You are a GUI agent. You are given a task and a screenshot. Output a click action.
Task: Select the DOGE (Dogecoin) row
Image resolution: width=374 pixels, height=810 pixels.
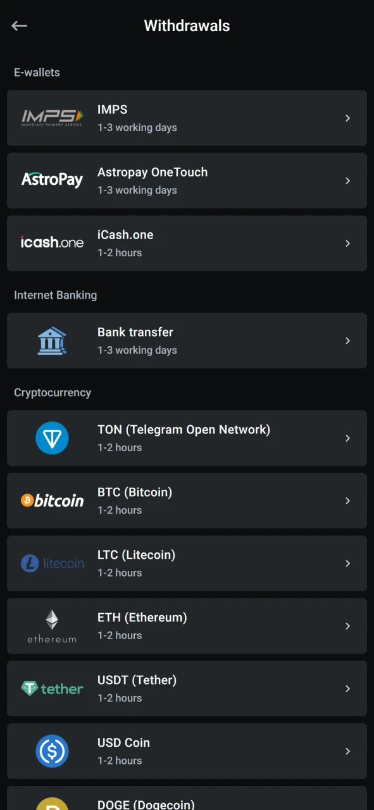[x=187, y=798]
